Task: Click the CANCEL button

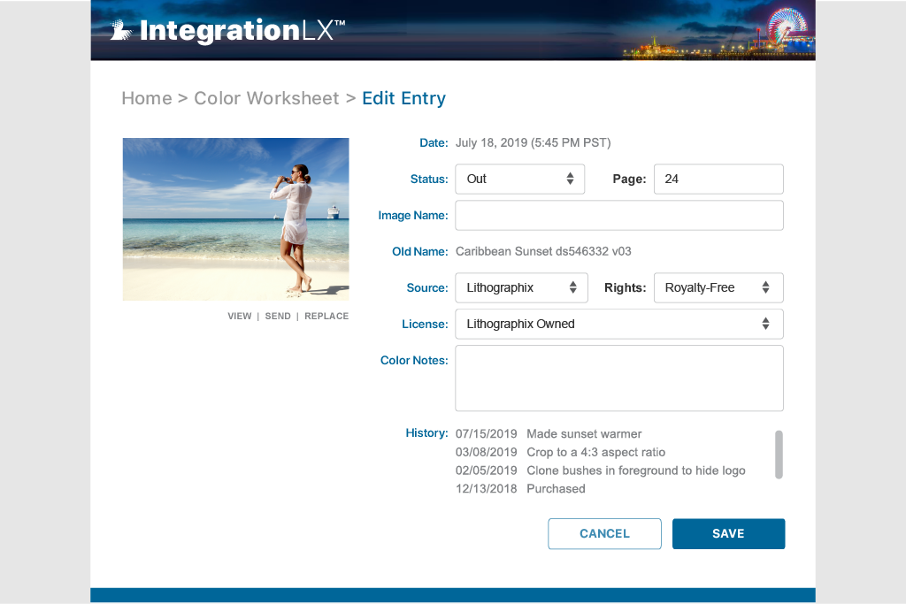Action: pyautogui.click(x=604, y=533)
